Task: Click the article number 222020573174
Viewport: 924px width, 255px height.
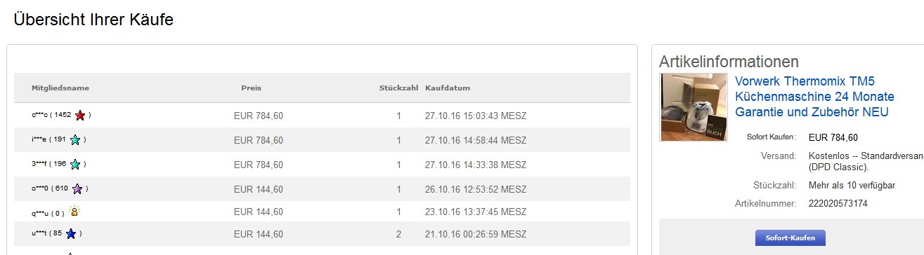Action: coord(838,204)
